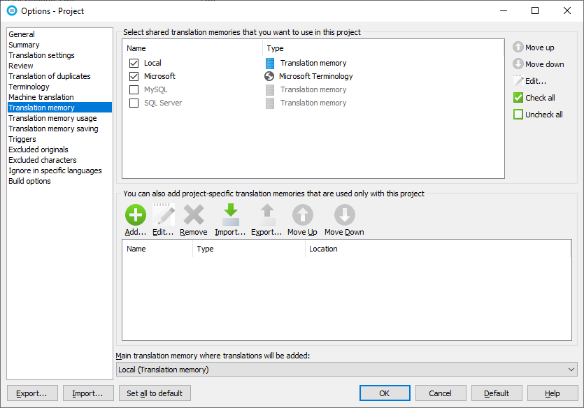The height and width of the screenshot is (408, 584).
Task: Tick the SQL Server checkbox
Action: pos(134,103)
